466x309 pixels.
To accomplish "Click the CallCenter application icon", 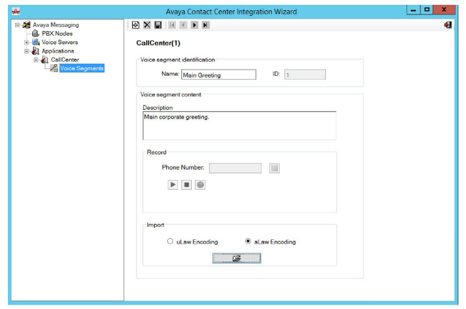I will (44, 59).
